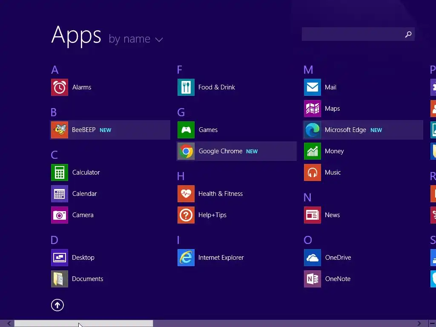The height and width of the screenshot is (327, 436).
Task: Select letter N group header
Action: coord(307,198)
